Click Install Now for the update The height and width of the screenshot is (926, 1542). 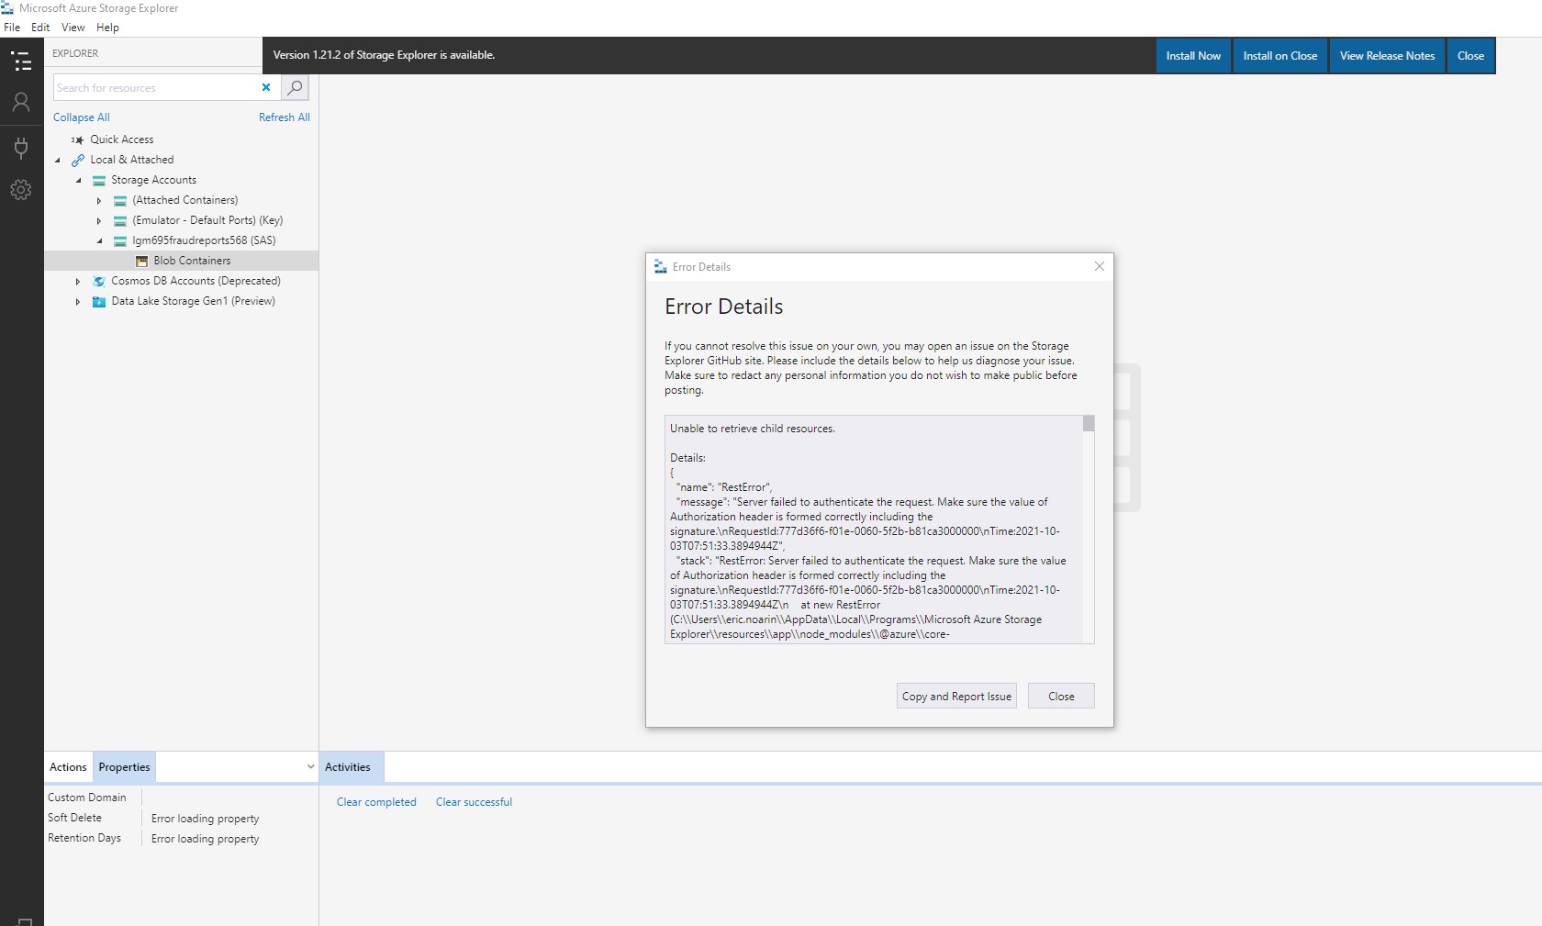pyautogui.click(x=1192, y=55)
